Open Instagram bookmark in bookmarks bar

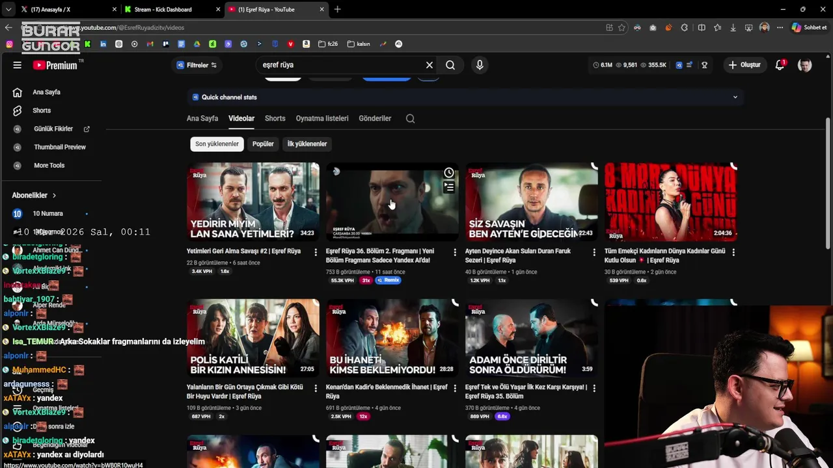9,44
